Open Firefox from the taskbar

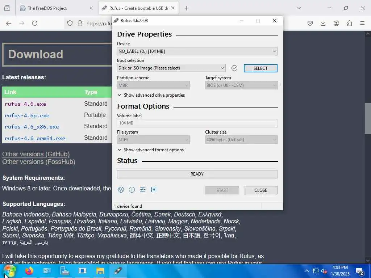point(29,271)
